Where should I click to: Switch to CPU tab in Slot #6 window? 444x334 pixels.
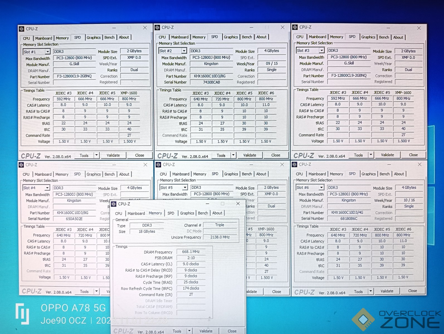[299, 174]
